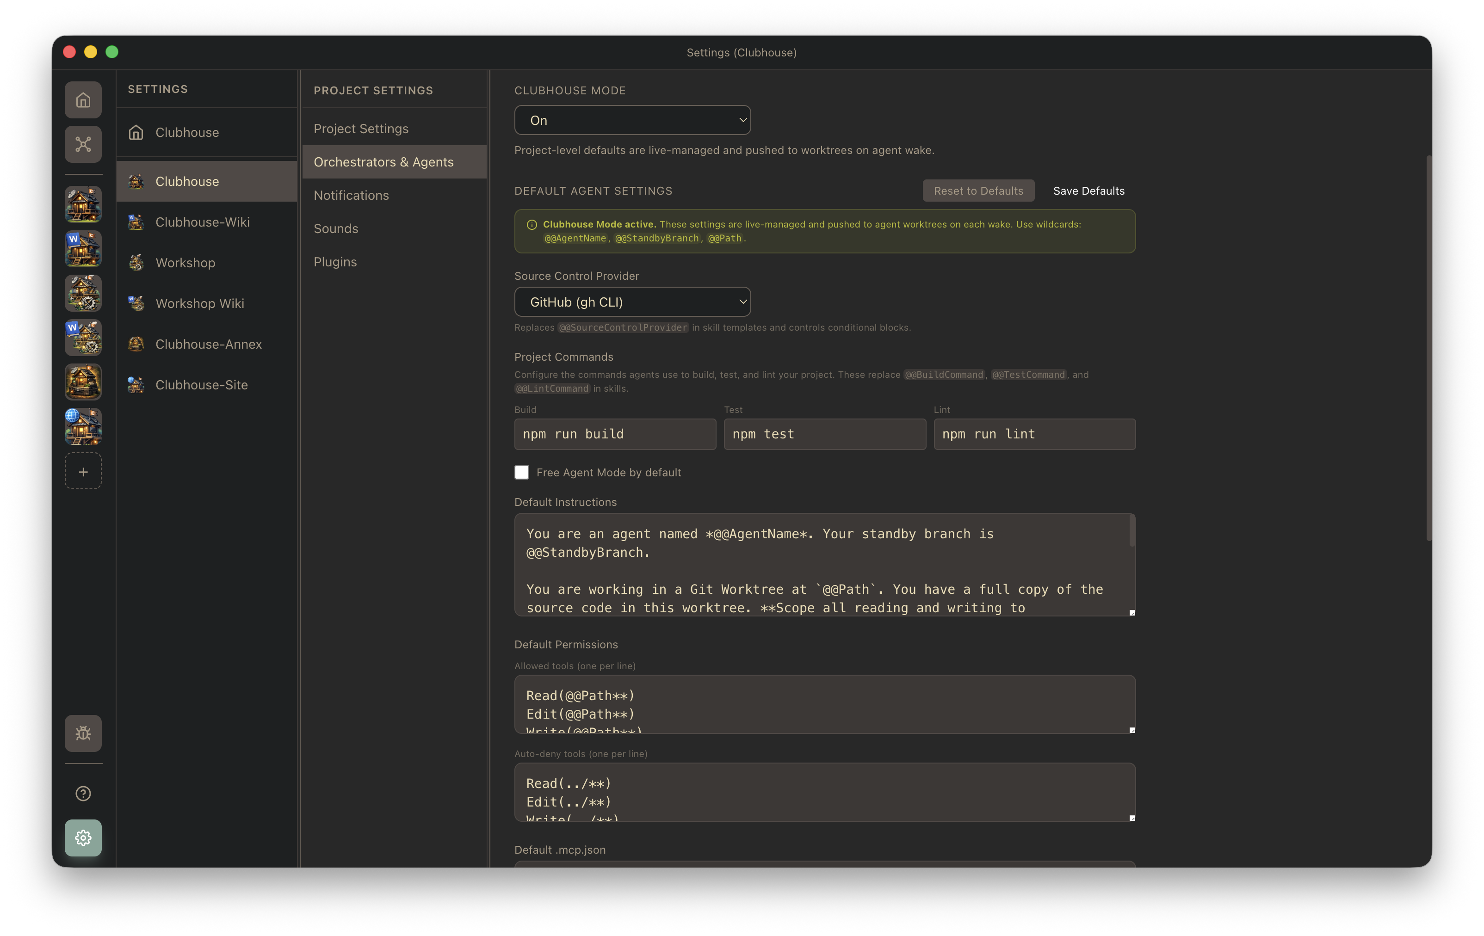The width and height of the screenshot is (1484, 936).
Task: Open the Clubhouse-Annex project icon
Action: [x=83, y=382]
